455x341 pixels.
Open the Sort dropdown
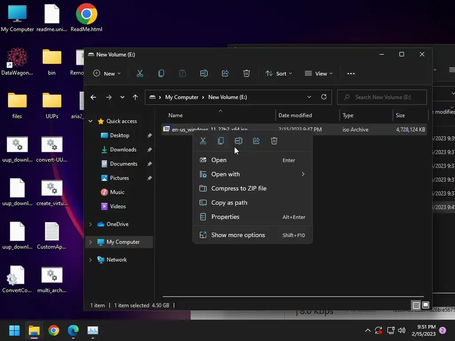click(x=279, y=73)
